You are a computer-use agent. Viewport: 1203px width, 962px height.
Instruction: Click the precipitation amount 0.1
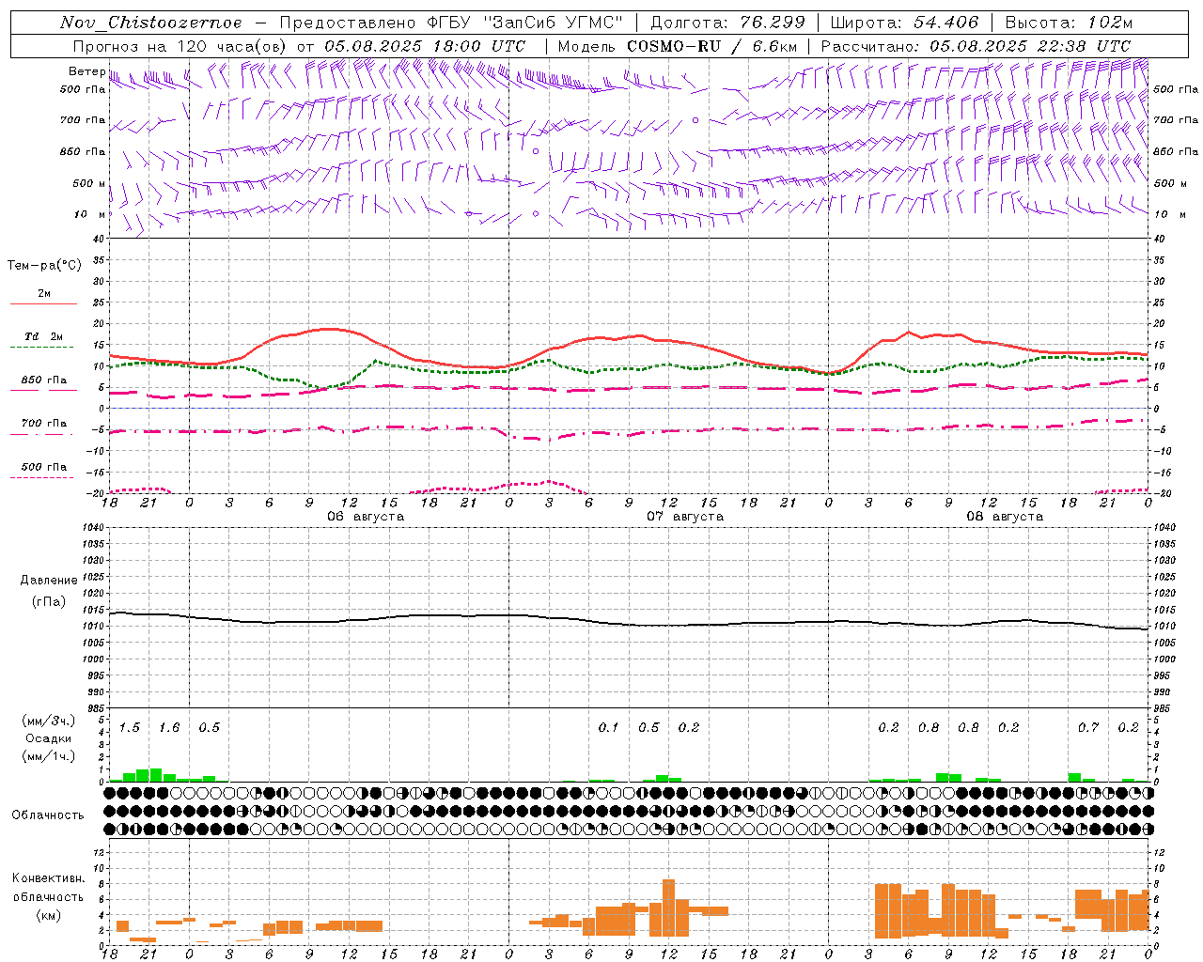coord(609,727)
